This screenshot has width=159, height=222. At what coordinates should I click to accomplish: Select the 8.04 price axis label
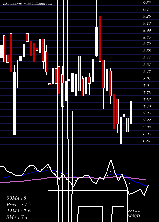click(147, 79)
